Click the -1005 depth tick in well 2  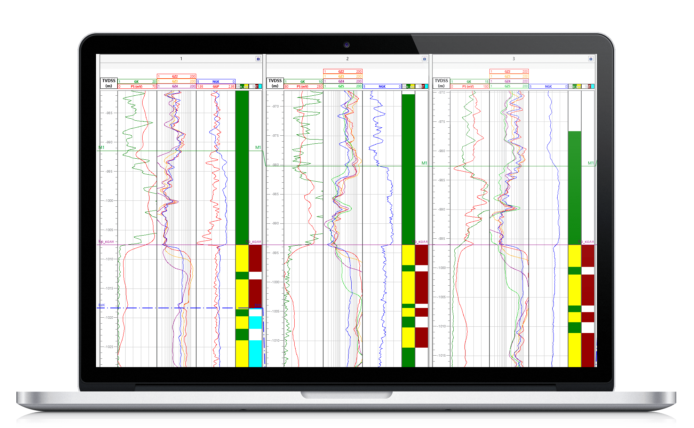pyautogui.click(x=275, y=311)
